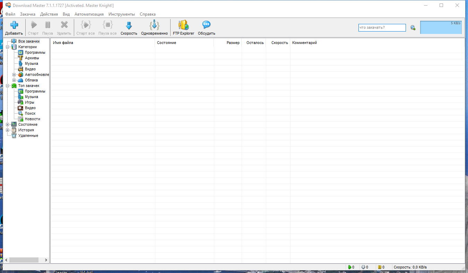Viewport: 468px width, 273px height.
Task: Click inside the что закачать search field
Action: (x=381, y=27)
